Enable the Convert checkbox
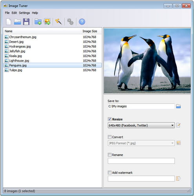The width and height of the screenshot is (194, 196). tap(110, 137)
